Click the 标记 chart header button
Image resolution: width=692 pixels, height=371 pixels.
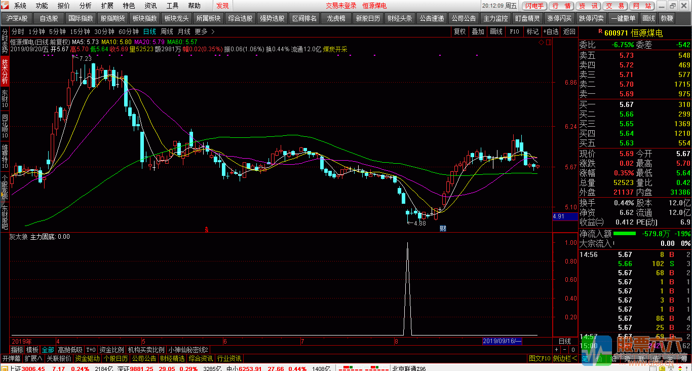[x=532, y=31]
